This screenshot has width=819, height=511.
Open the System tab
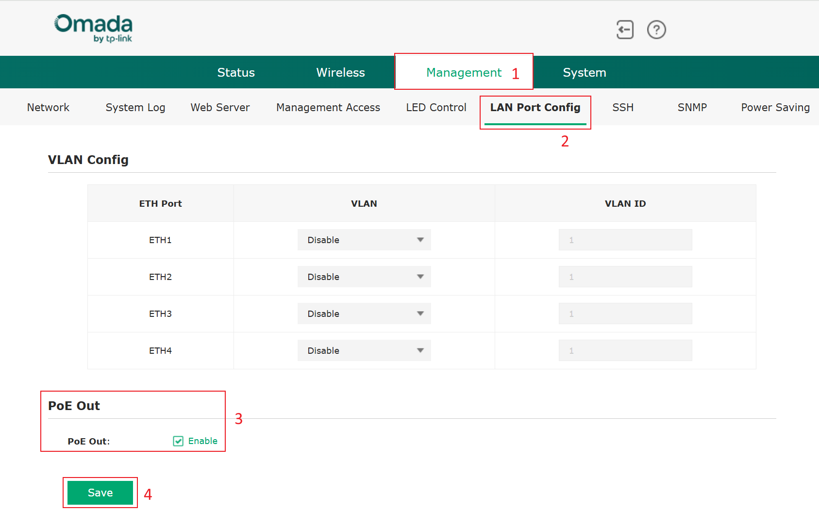tap(584, 72)
